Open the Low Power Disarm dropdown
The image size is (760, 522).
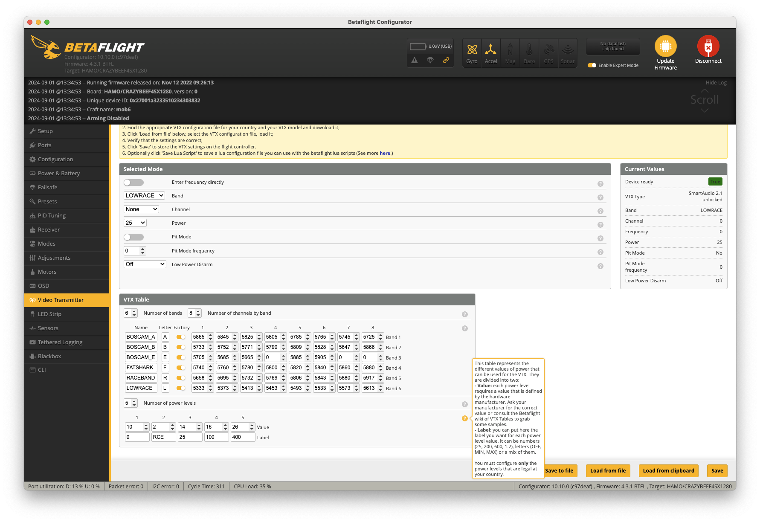click(145, 264)
